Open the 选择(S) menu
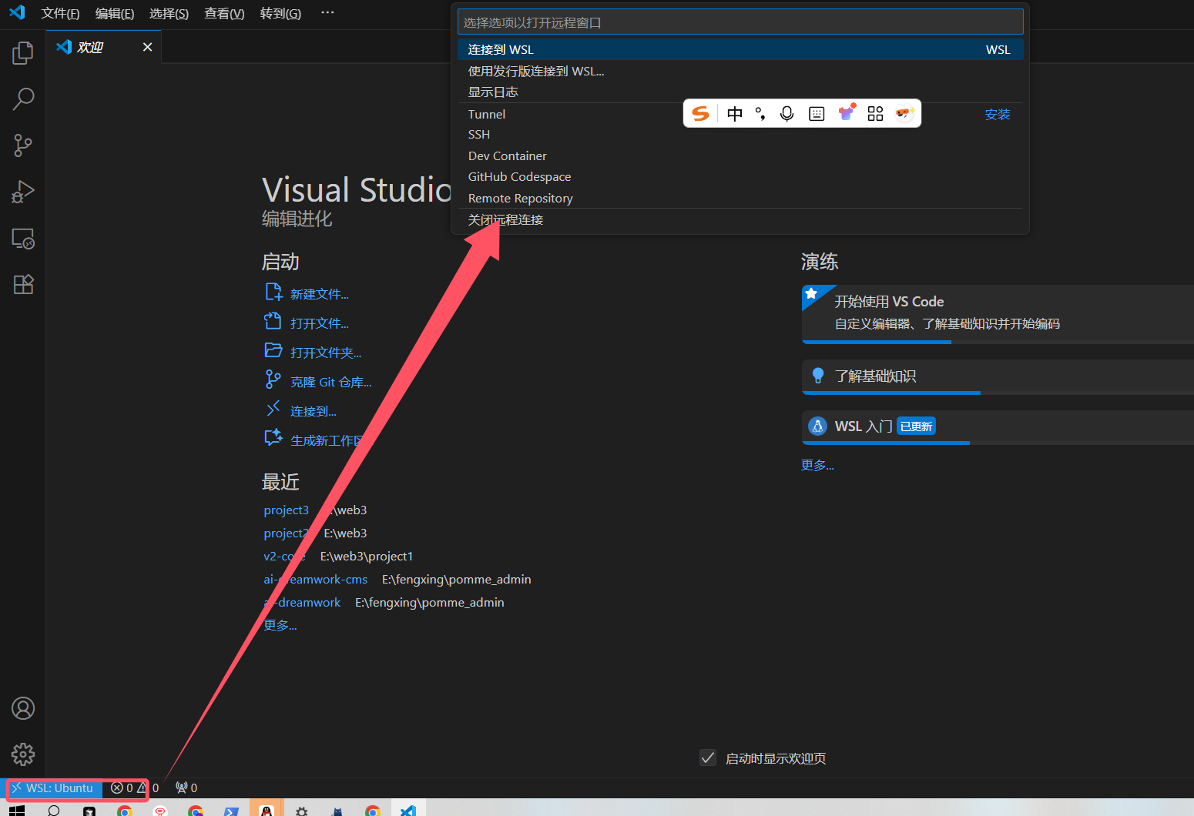This screenshot has height=816, width=1194. [169, 13]
